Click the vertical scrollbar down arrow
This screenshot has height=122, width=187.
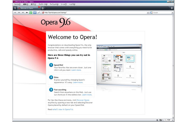[173, 118]
